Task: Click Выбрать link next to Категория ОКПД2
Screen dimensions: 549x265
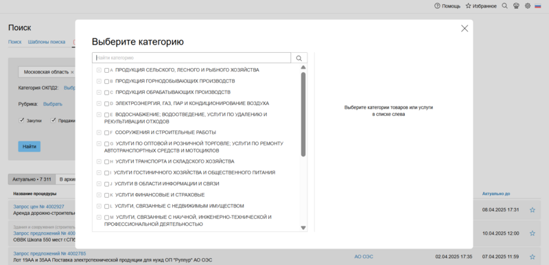Action: pyautogui.click(x=70, y=88)
